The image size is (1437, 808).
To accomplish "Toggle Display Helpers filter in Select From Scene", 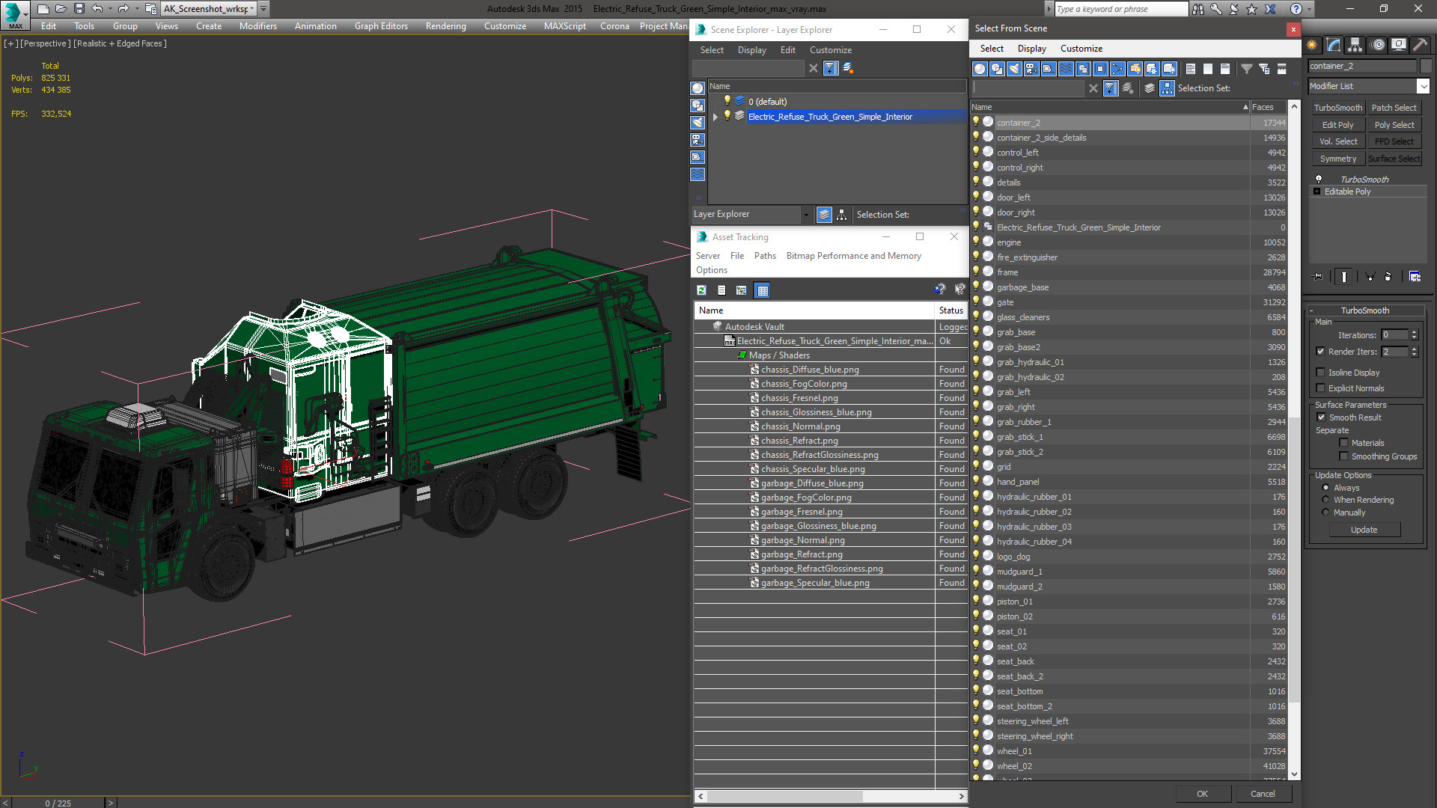I will [1048, 69].
